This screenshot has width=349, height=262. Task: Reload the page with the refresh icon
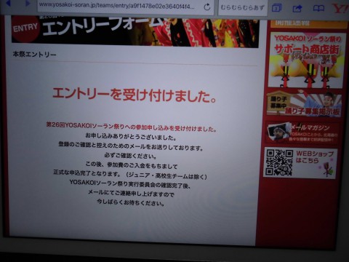[x=207, y=7]
